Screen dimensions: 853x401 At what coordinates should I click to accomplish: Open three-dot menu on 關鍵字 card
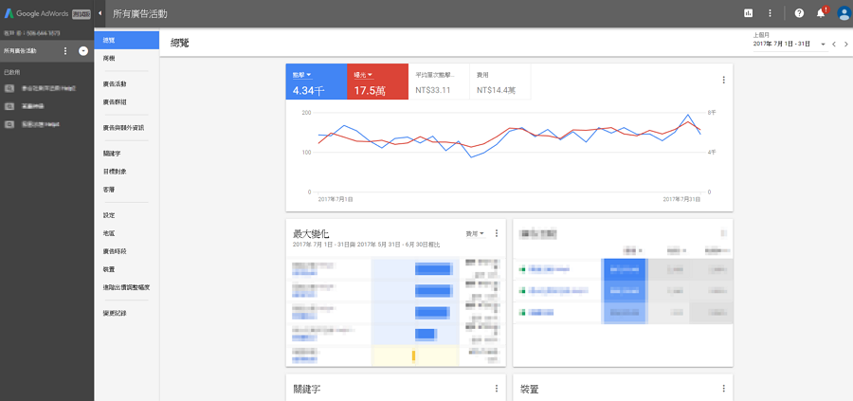(496, 389)
